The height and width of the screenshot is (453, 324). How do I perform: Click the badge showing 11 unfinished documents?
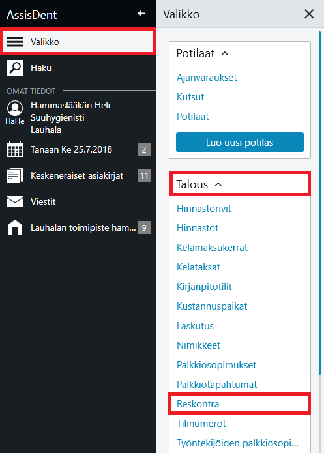(144, 175)
